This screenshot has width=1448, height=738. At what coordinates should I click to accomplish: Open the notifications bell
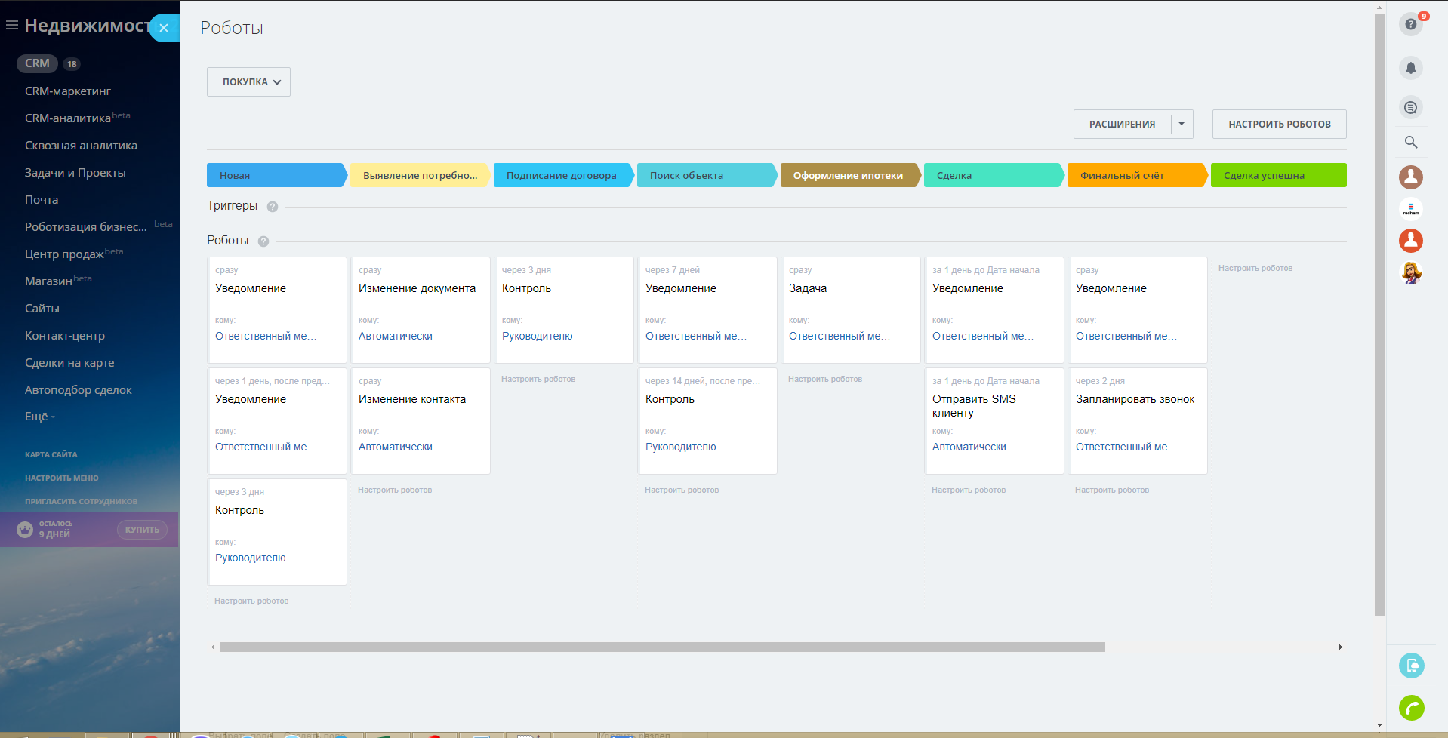1410,68
